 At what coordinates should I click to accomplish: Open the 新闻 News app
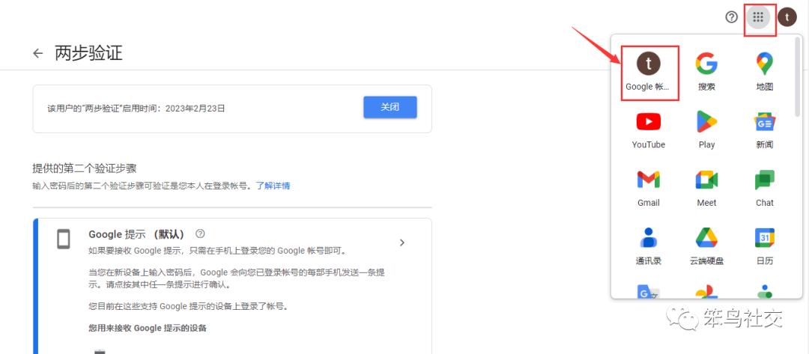[x=765, y=130]
